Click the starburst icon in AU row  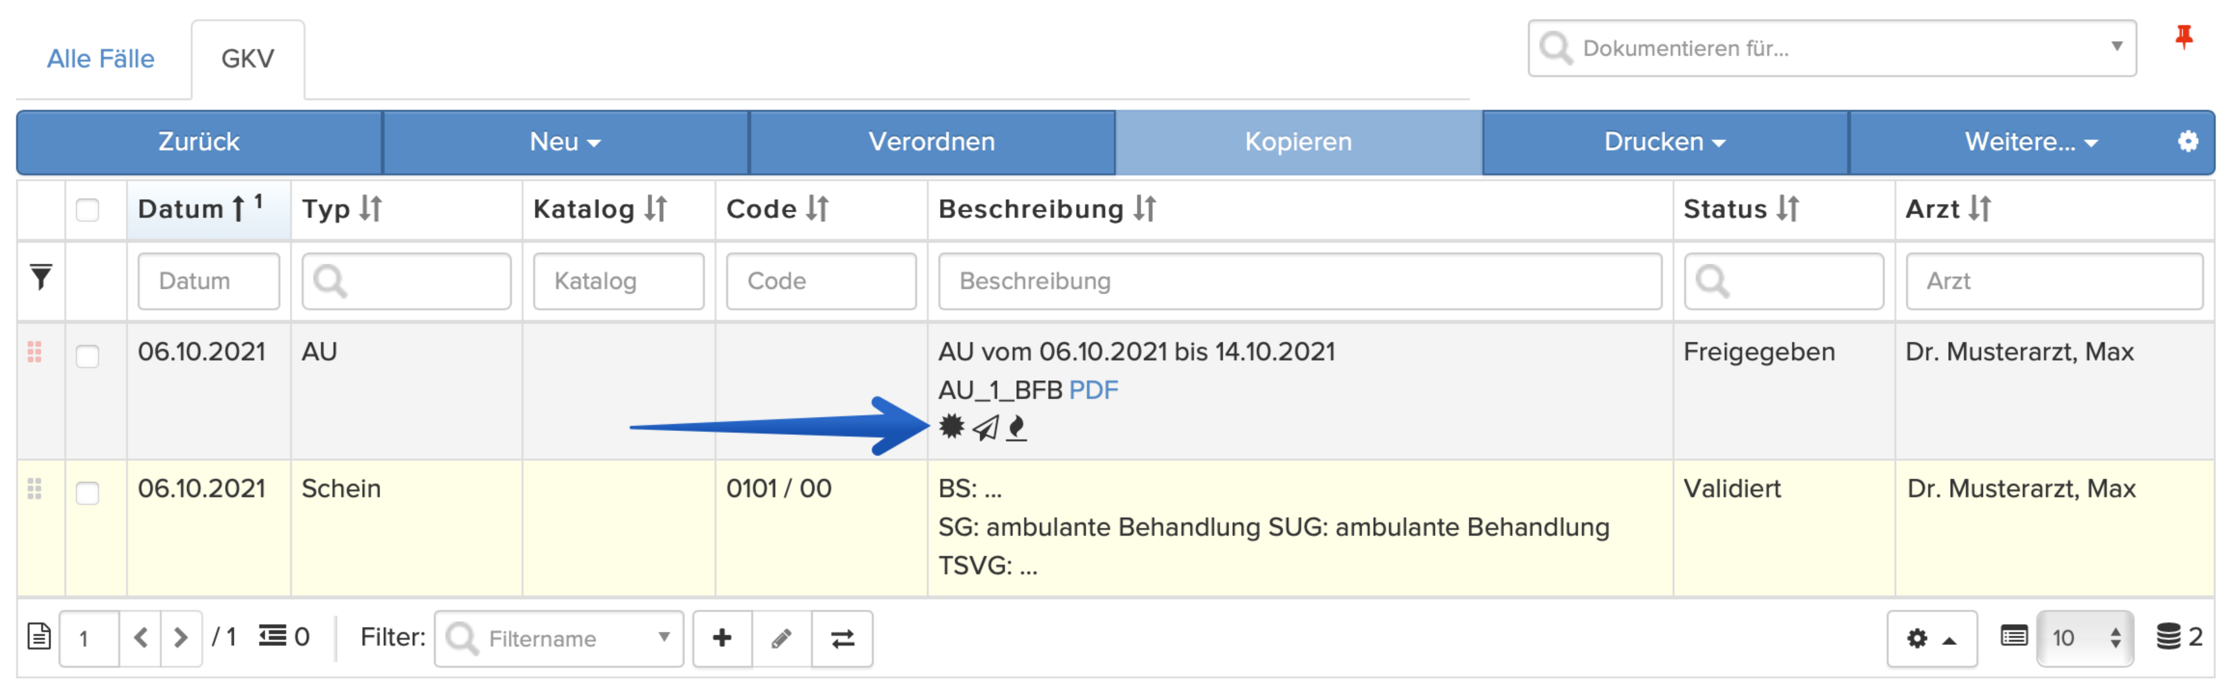(x=951, y=427)
